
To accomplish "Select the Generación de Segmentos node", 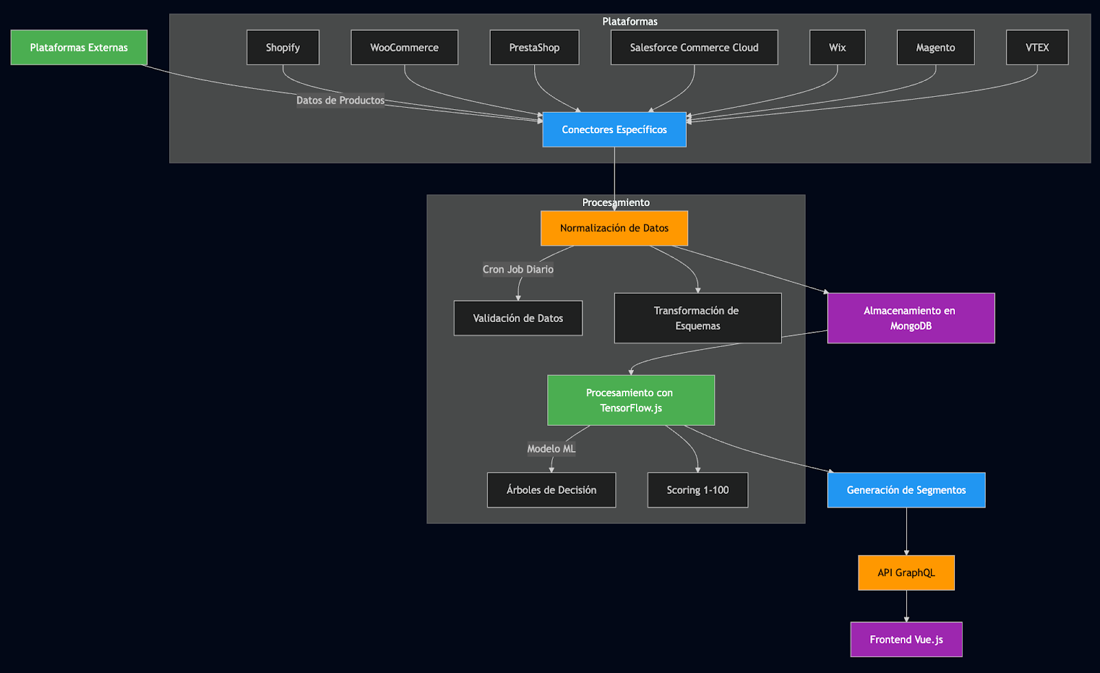I will (906, 490).
